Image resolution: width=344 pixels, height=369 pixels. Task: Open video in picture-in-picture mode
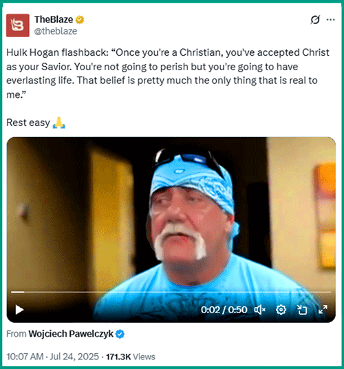click(x=301, y=310)
